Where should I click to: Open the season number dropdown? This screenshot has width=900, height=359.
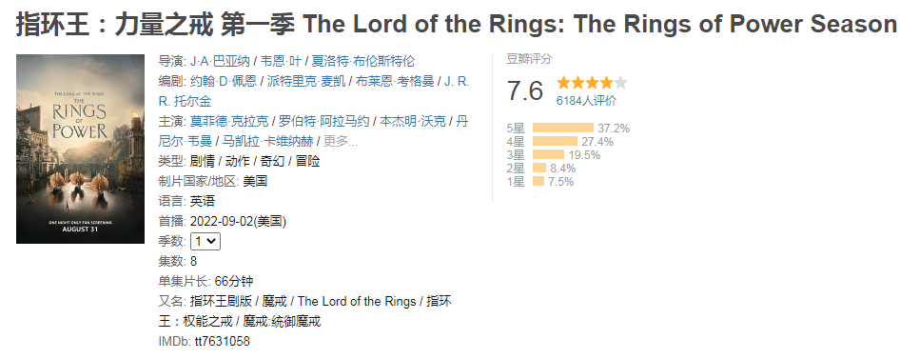[205, 241]
